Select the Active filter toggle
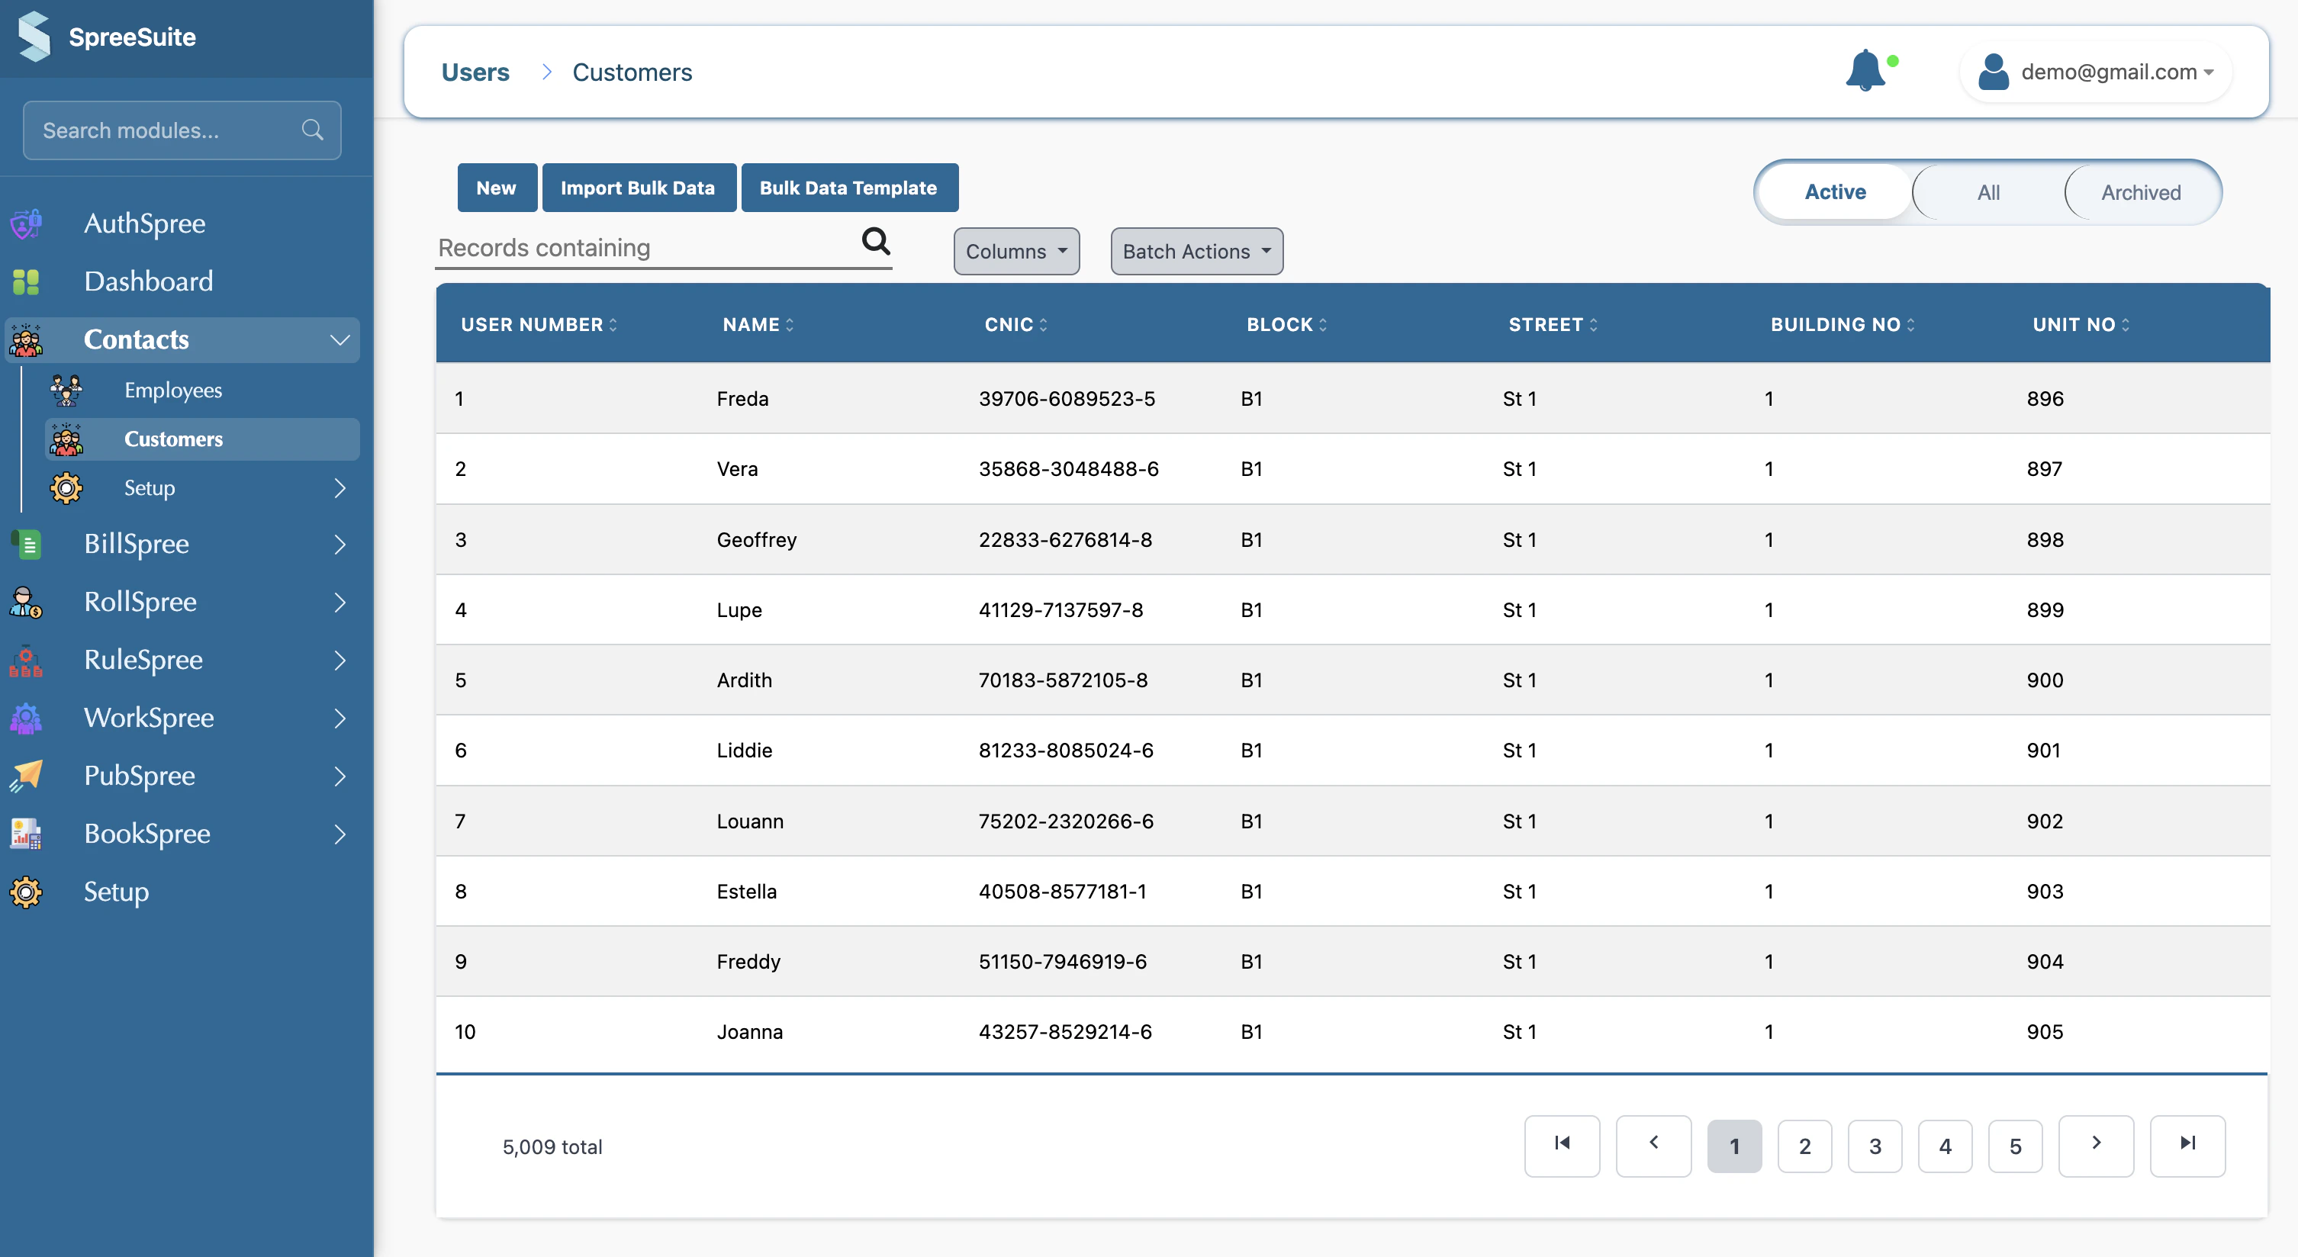The image size is (2298, 1257). point(1835,191)
